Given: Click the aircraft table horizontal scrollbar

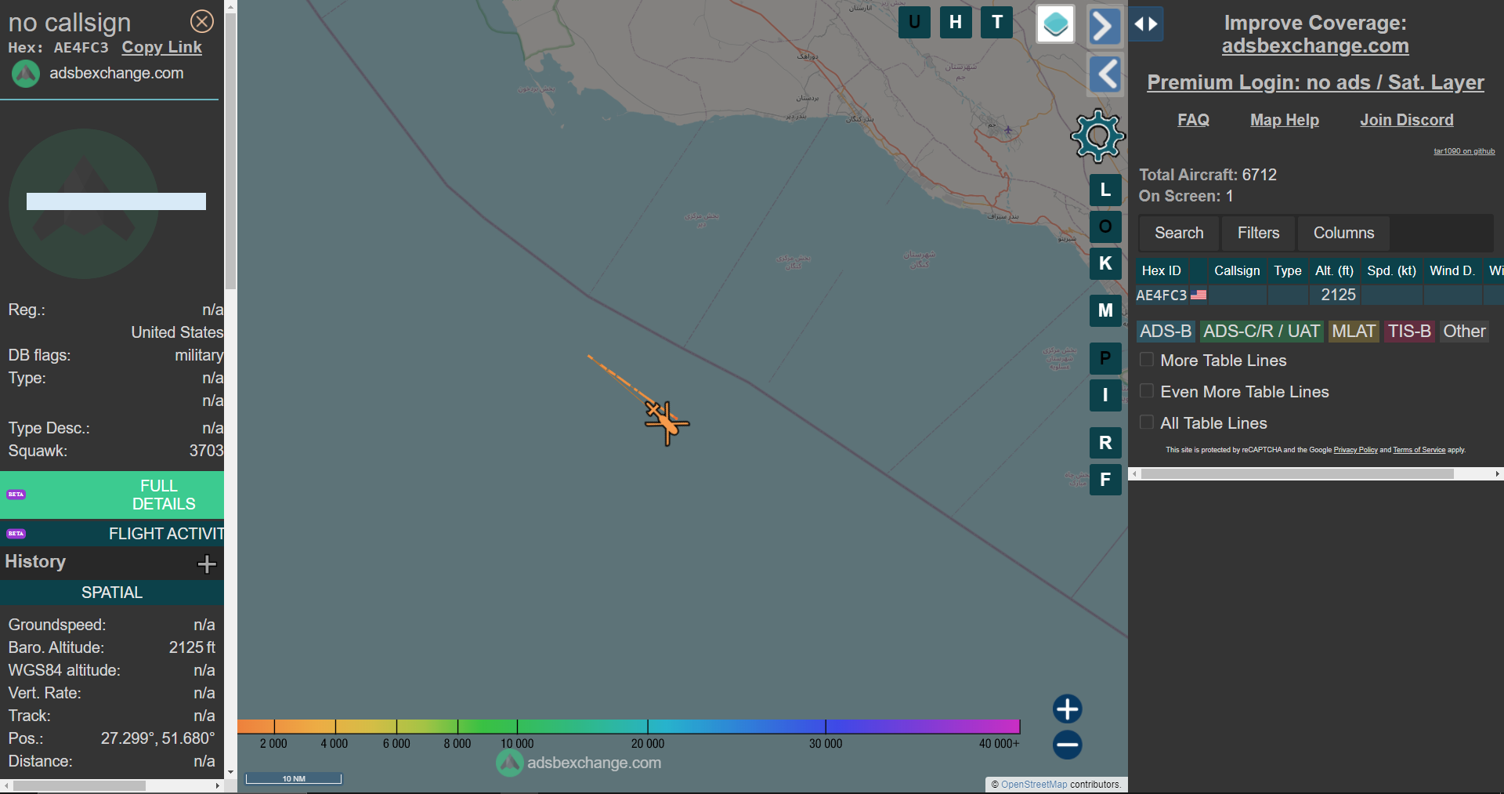Looking at the screenshot, I should (1297, 473).
